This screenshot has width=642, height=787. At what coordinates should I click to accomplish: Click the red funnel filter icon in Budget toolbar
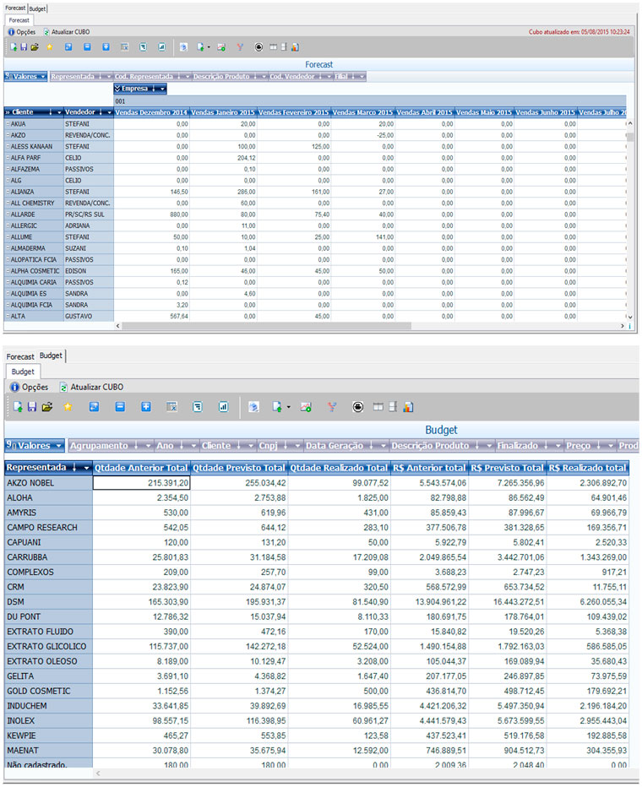(332, 407)
